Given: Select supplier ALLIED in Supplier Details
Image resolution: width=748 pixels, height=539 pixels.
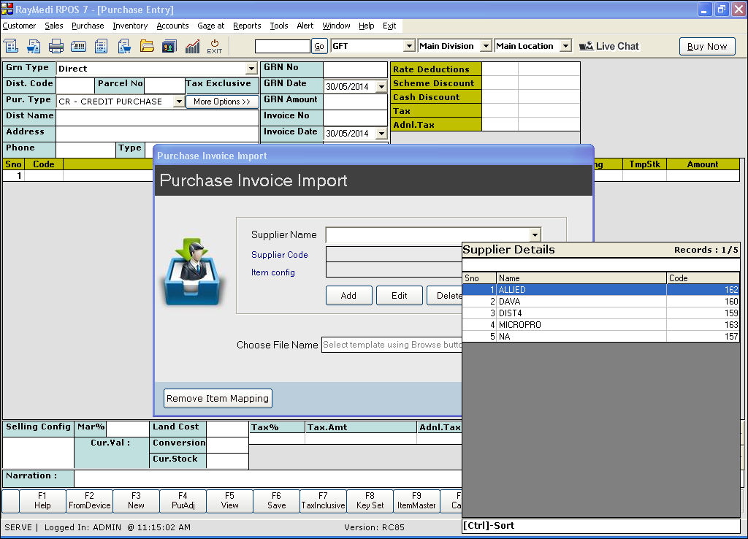Looking at the screenshot, I should click(601, 290).
